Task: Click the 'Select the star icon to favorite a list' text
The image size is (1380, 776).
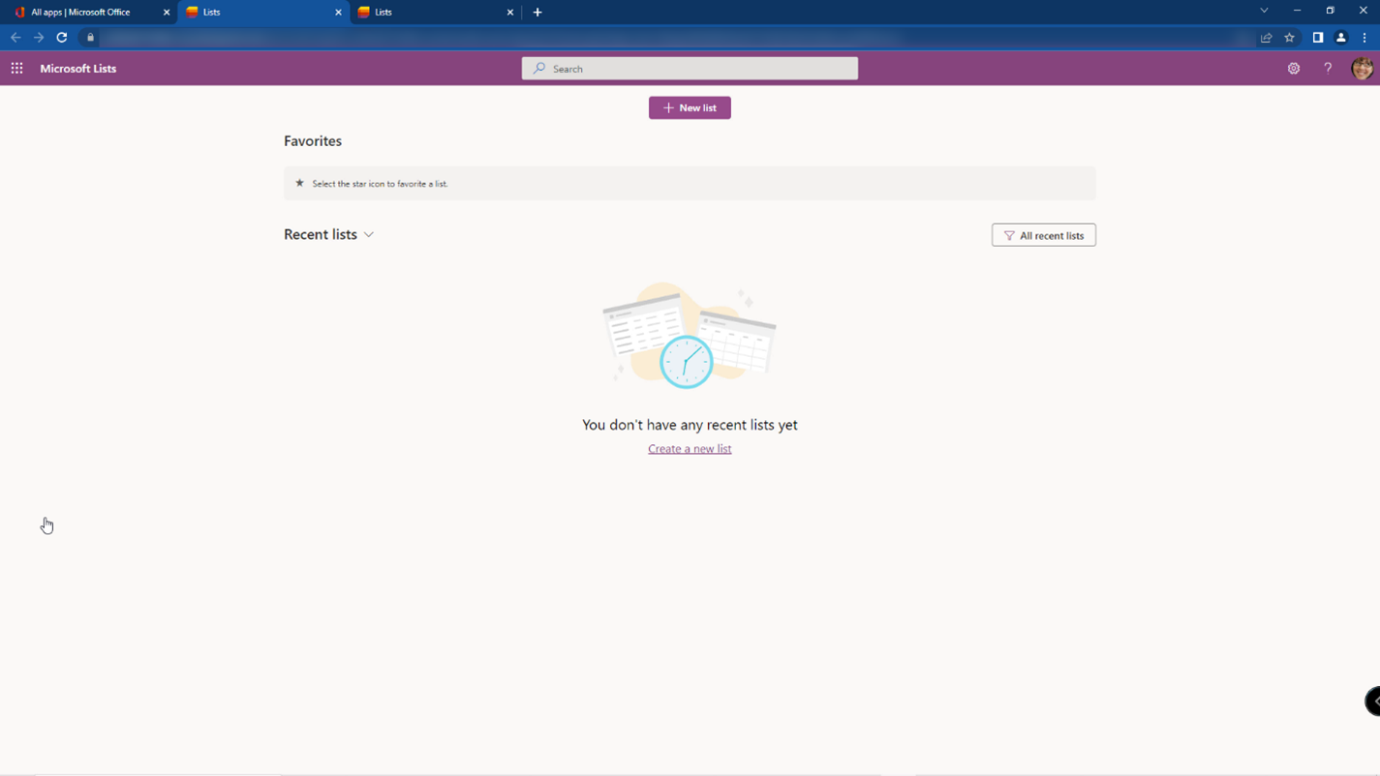Action: [380, 184]
